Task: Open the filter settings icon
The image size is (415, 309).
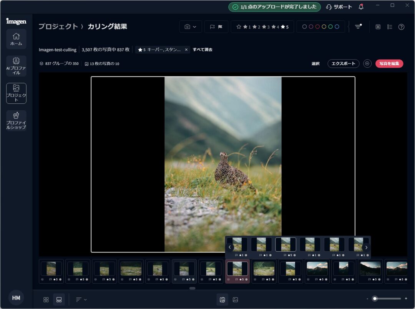Action: 358,27
